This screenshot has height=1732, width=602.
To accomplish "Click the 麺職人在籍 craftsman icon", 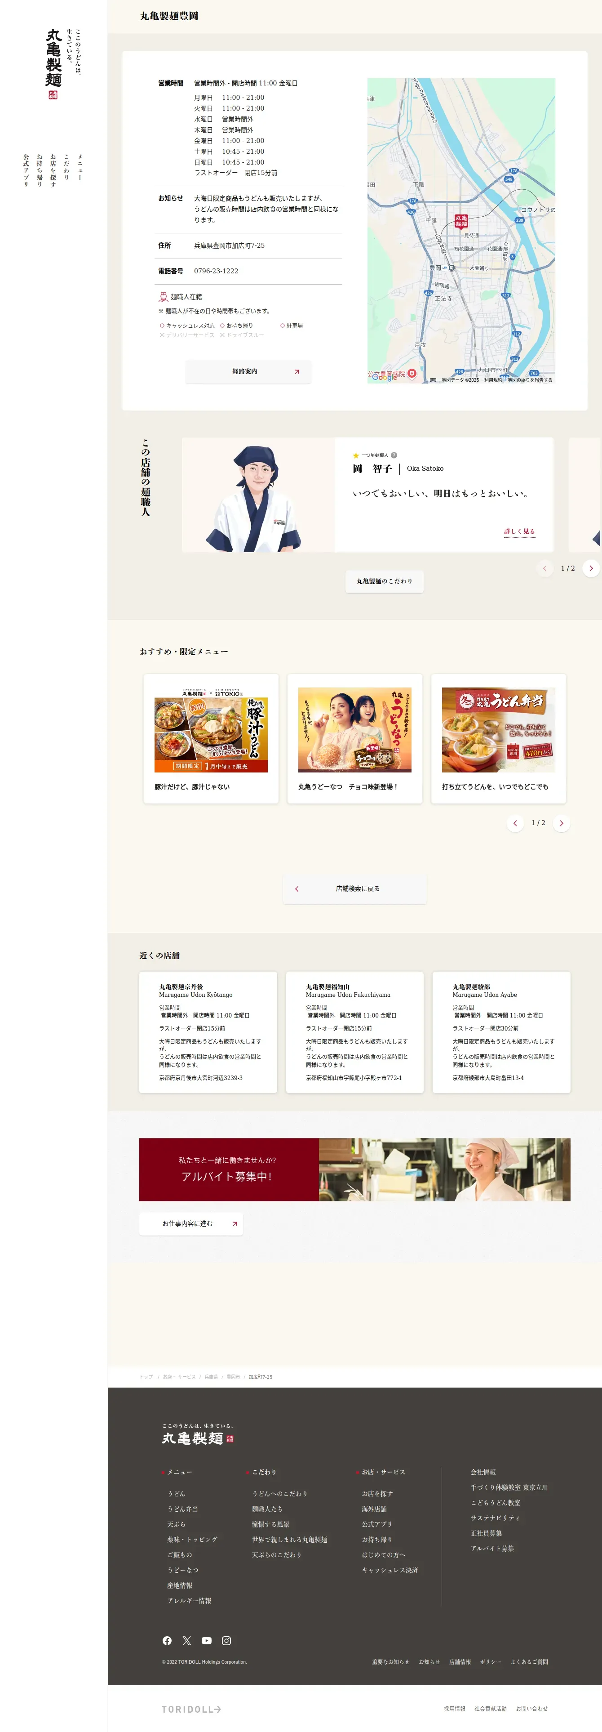I will [163, 296].
